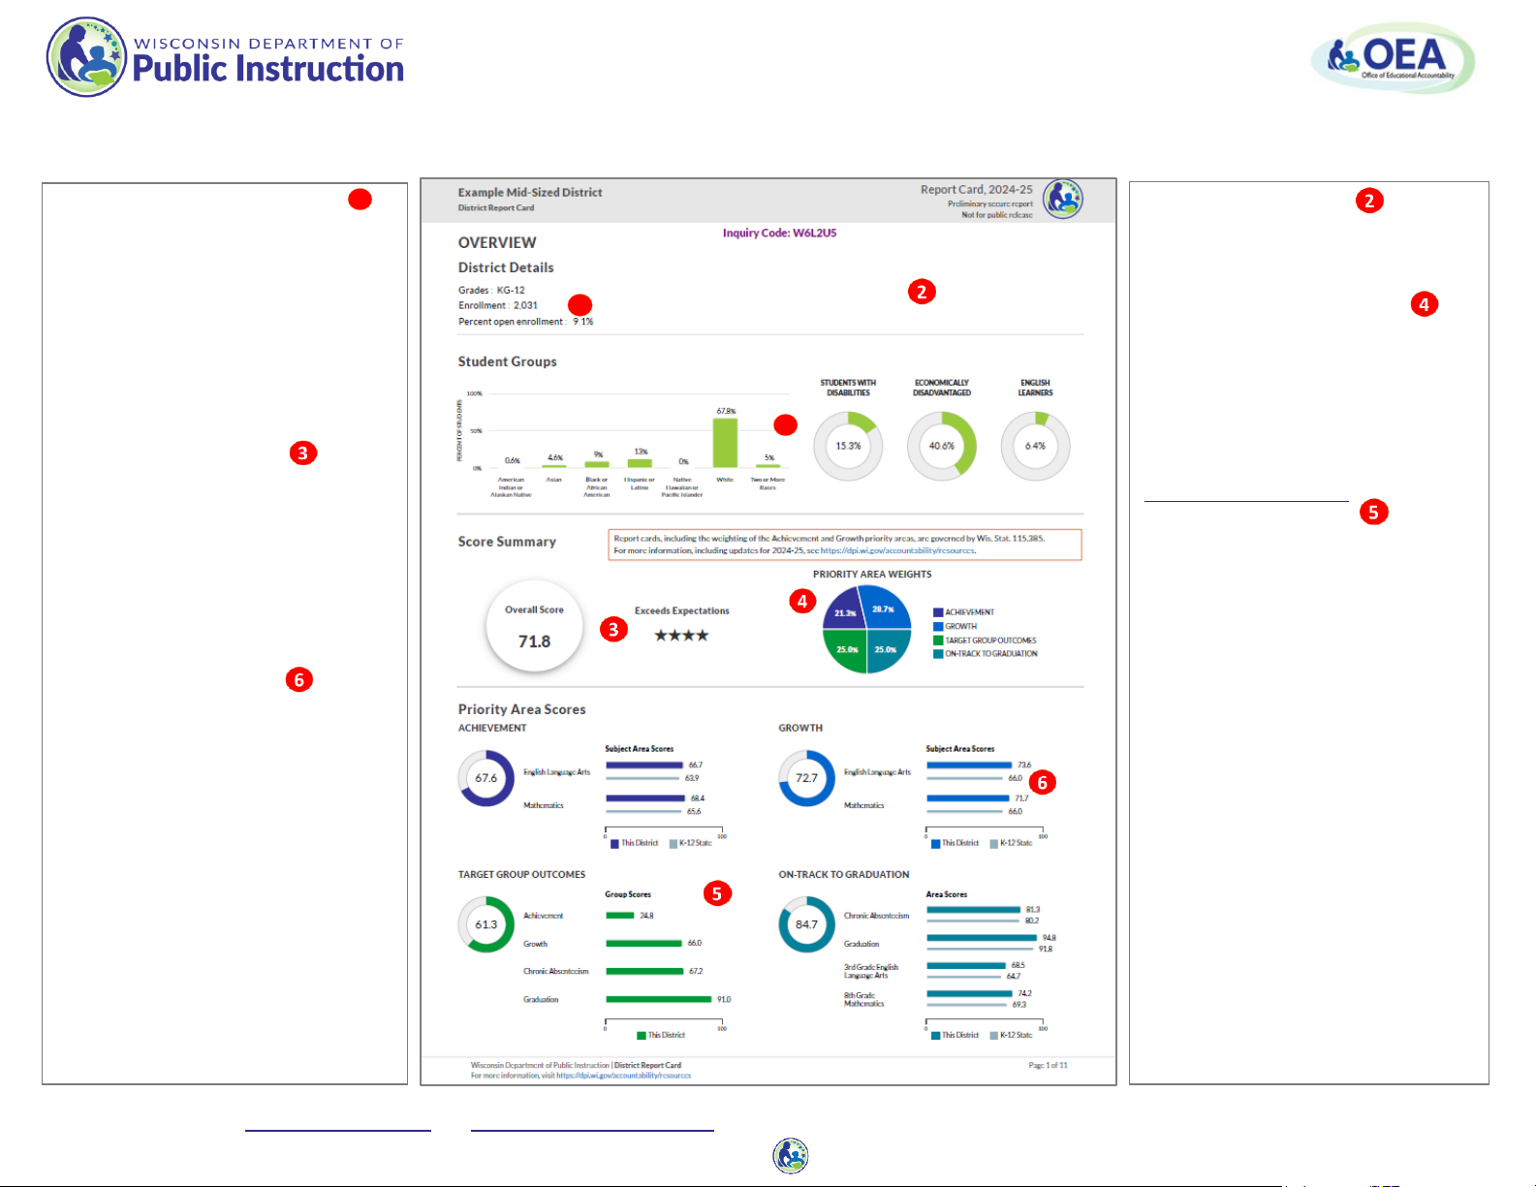Click the PRIORITY AREA WEIGHTS title
Viewport: 1536px width, 1187px height.
(x=872, y=575)
